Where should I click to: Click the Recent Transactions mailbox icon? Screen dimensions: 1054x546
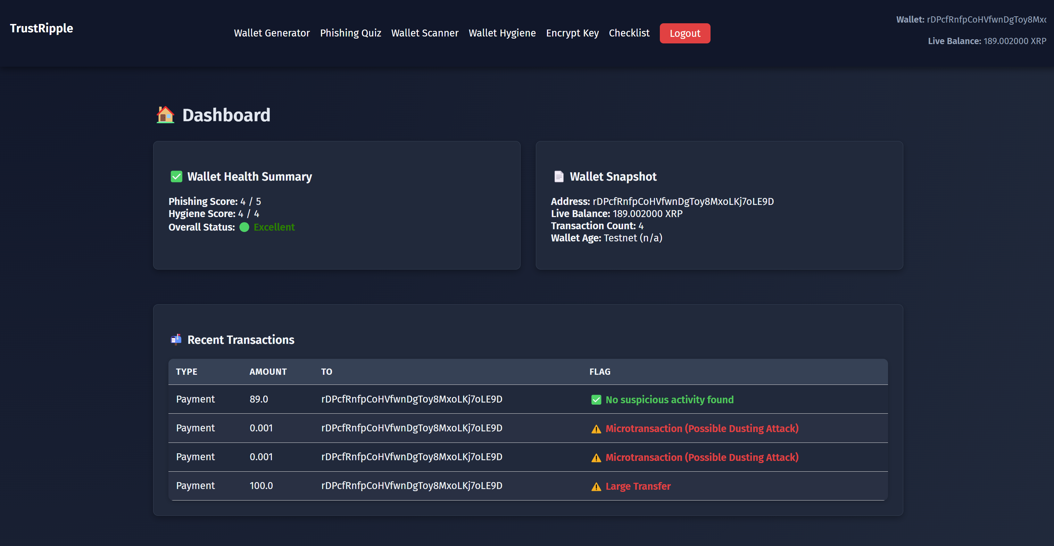(176, 340)
